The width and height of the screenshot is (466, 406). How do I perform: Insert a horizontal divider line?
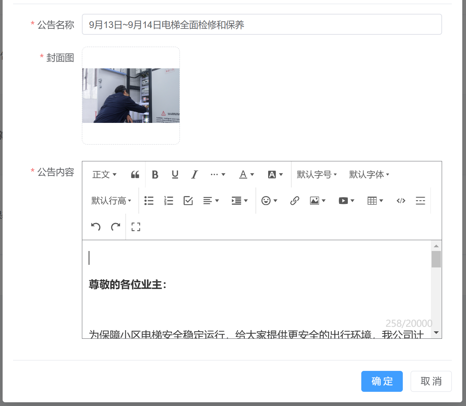tap(420, 201)
